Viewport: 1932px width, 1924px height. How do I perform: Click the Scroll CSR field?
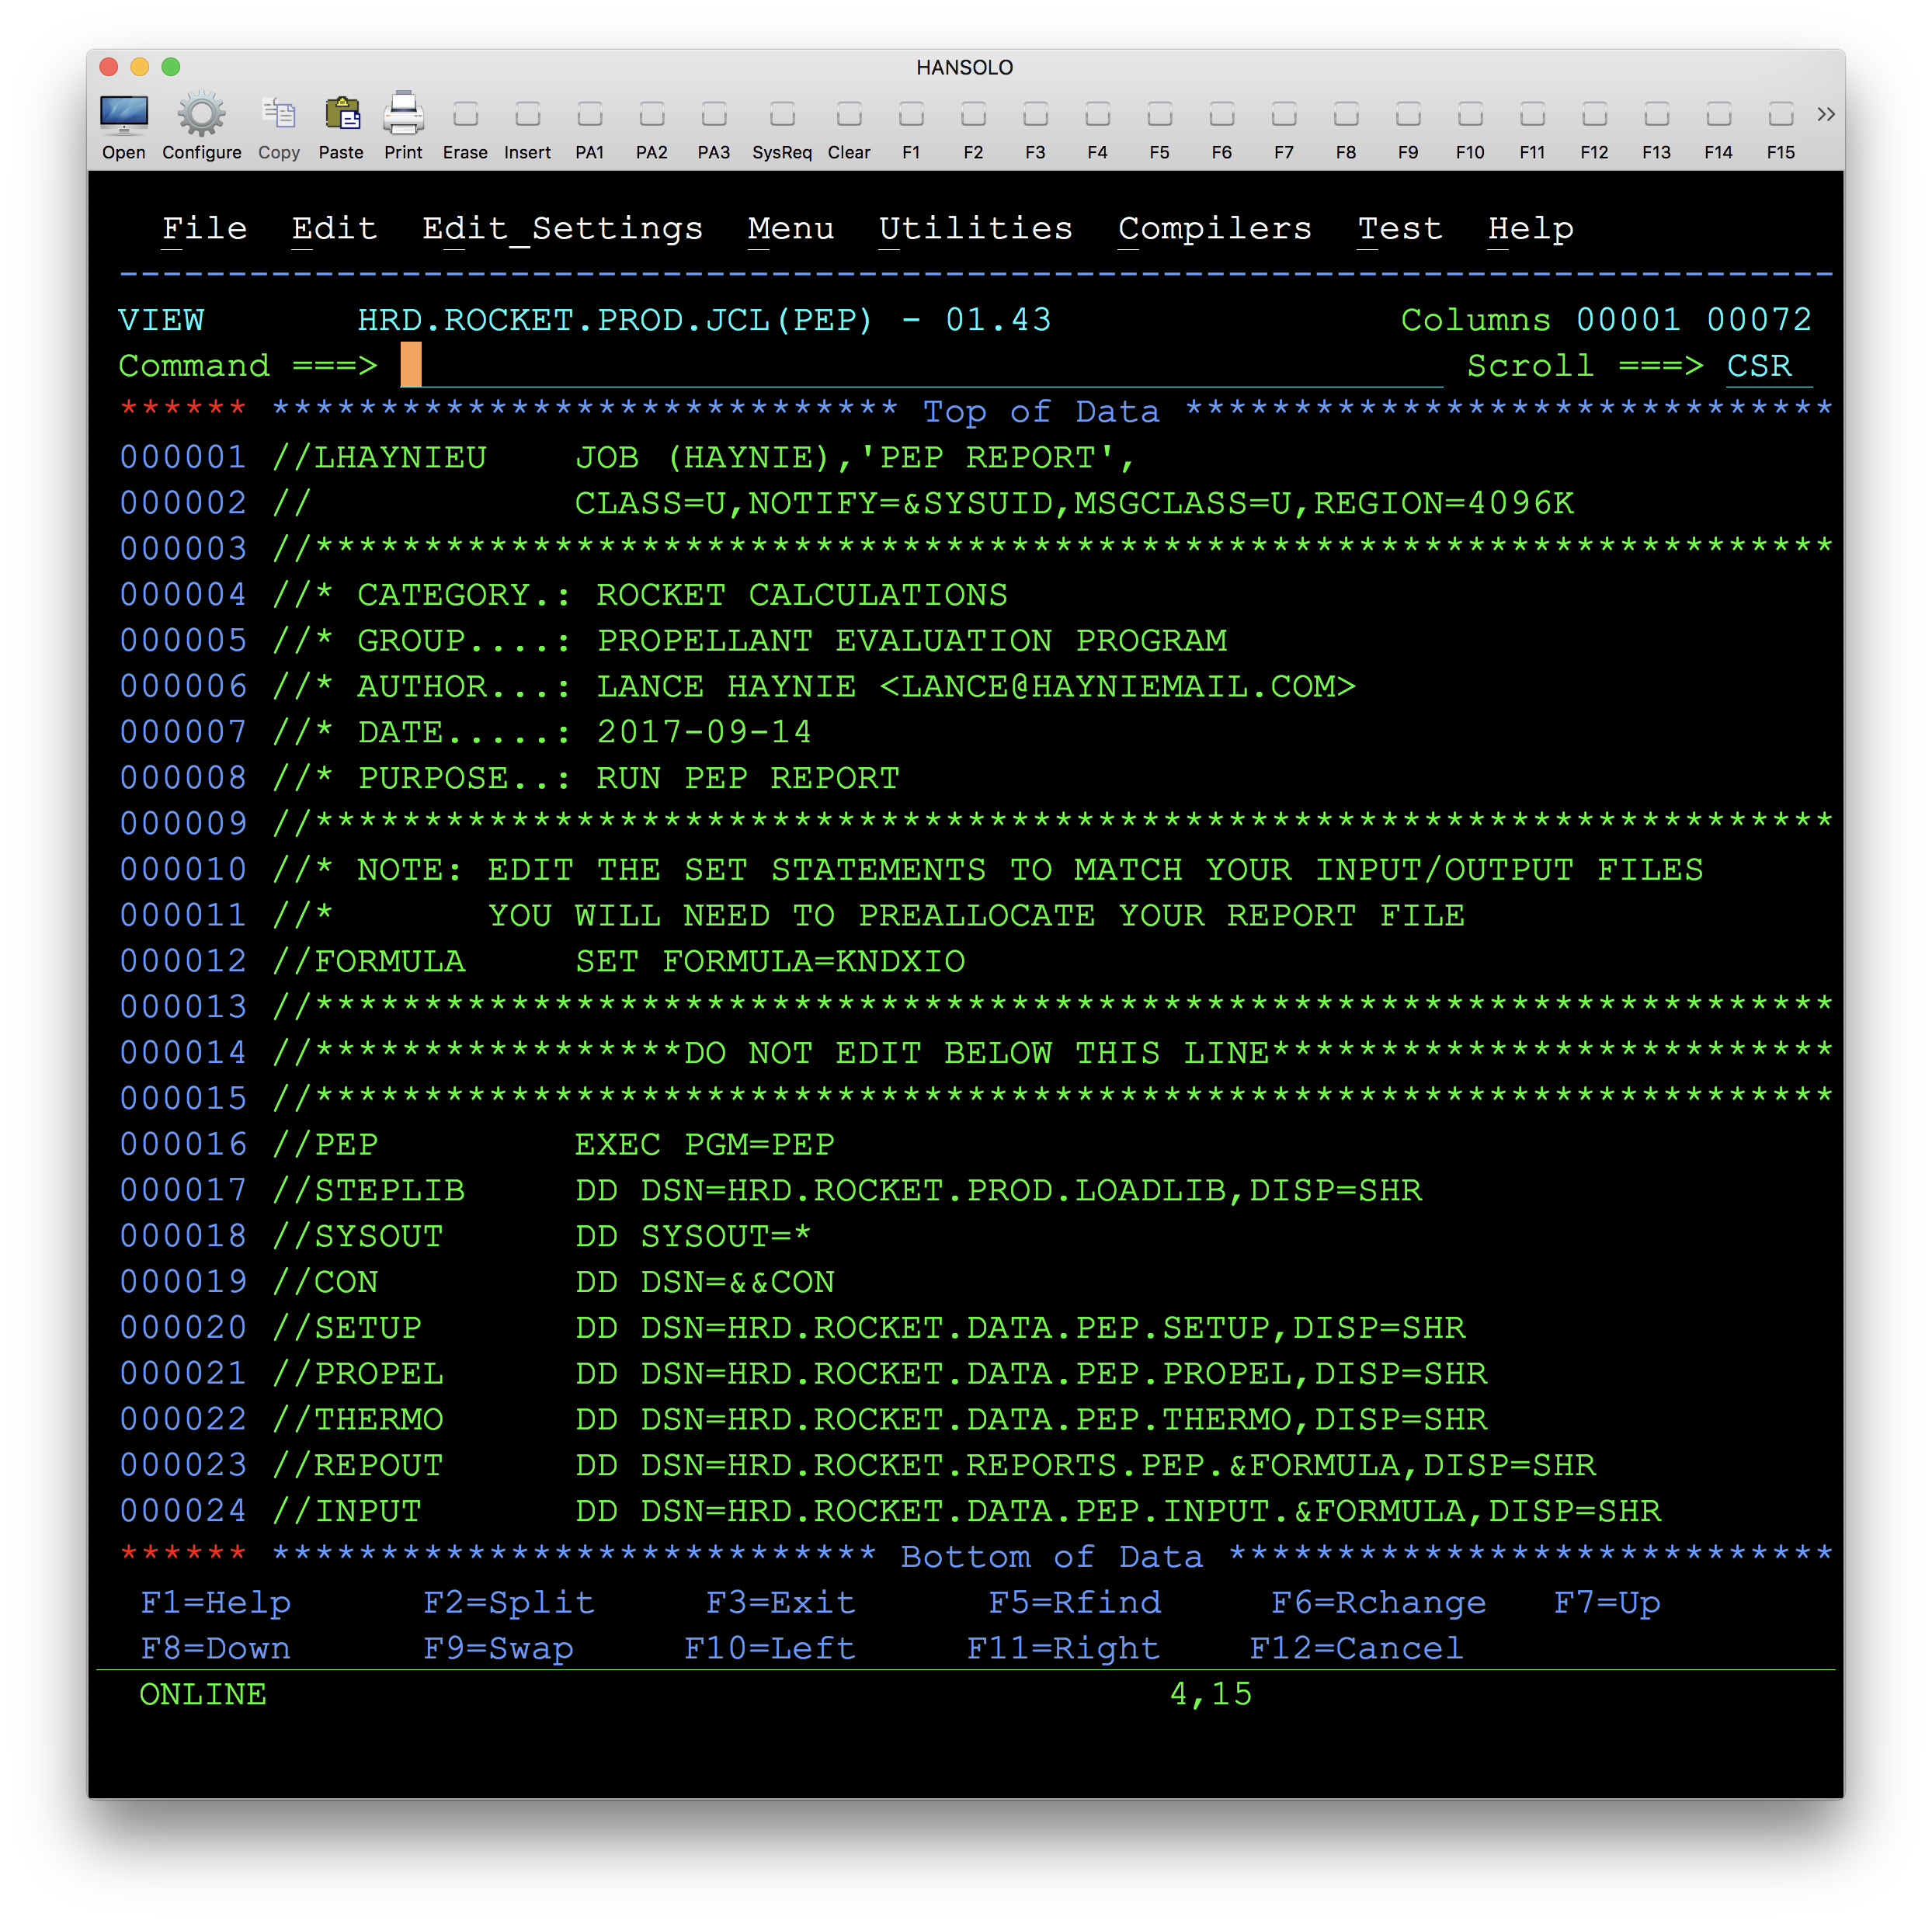pos(1759,366)
